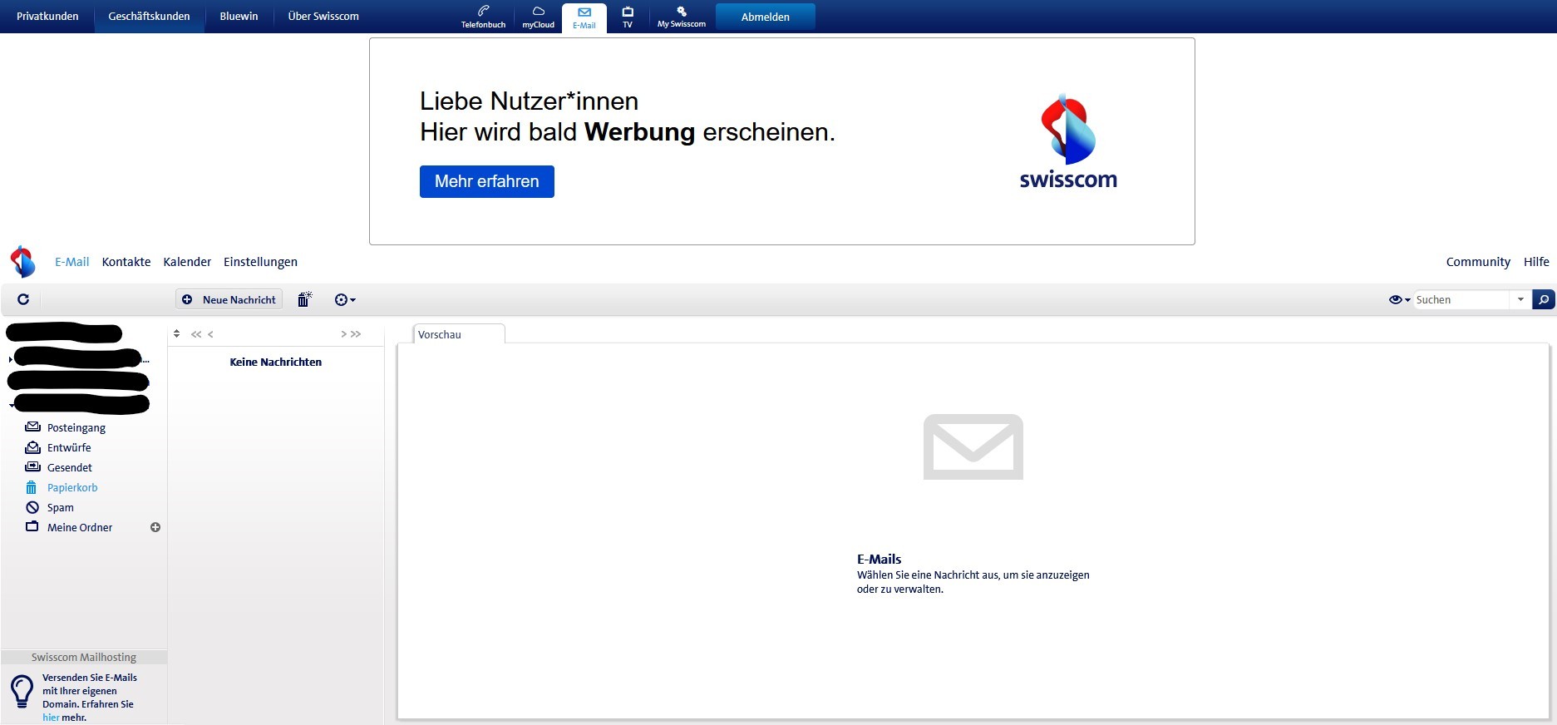Image resolution: width=1557 pixels, height=725 pixels.
Task: Click the lightbulb tip icon
Action: pos(22,692)
